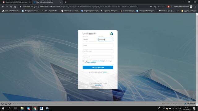
Task: Focus the Password input field
Action: (98, 57)
